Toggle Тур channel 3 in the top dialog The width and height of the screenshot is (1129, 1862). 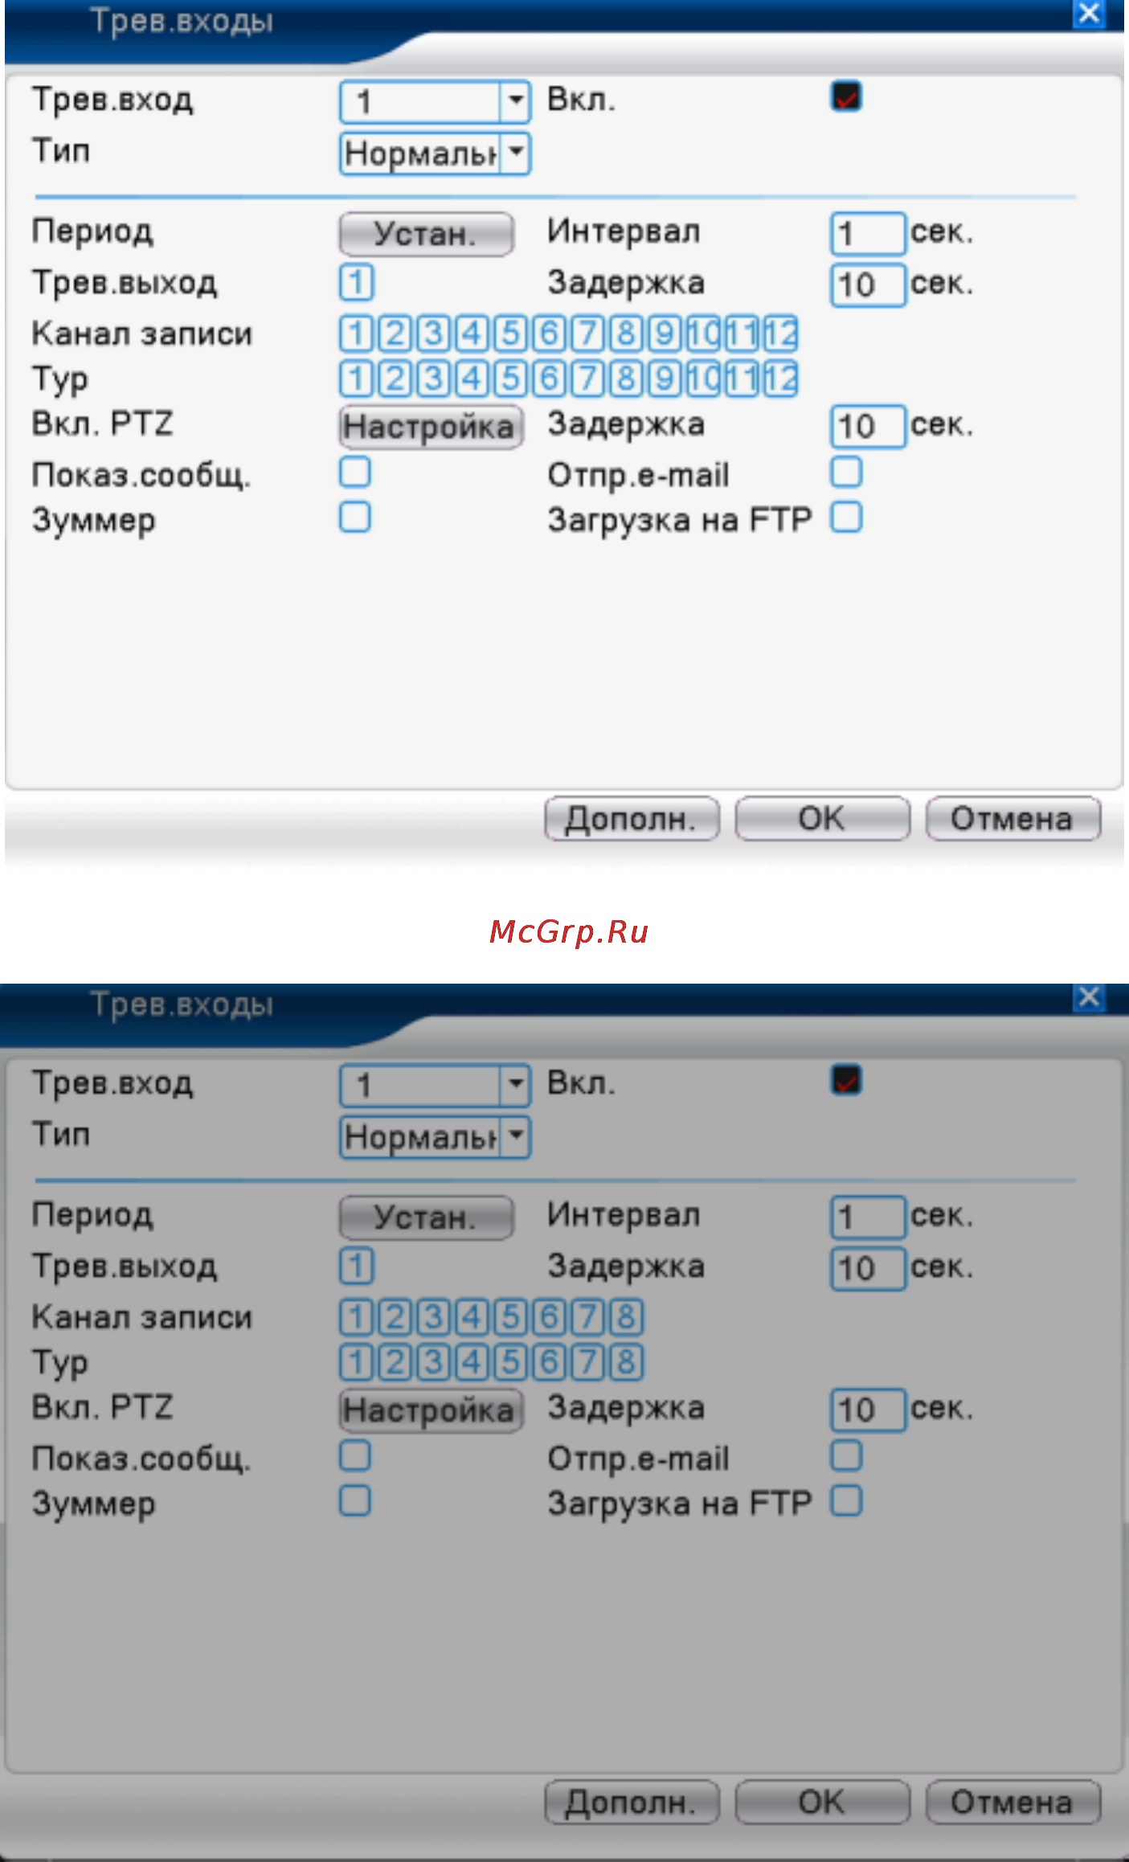coord(433,379)
